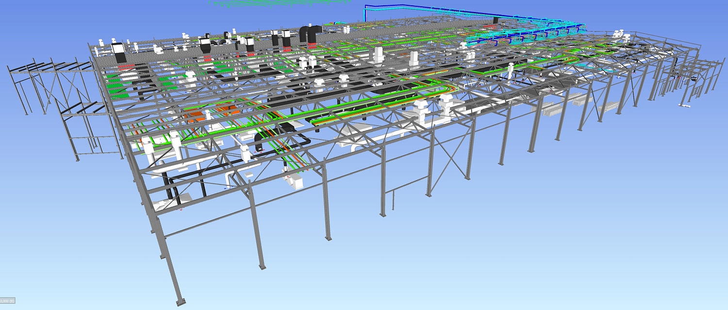Select the nearest corner column base plate
Screen dimensions: 728x310
coord(181,302)
